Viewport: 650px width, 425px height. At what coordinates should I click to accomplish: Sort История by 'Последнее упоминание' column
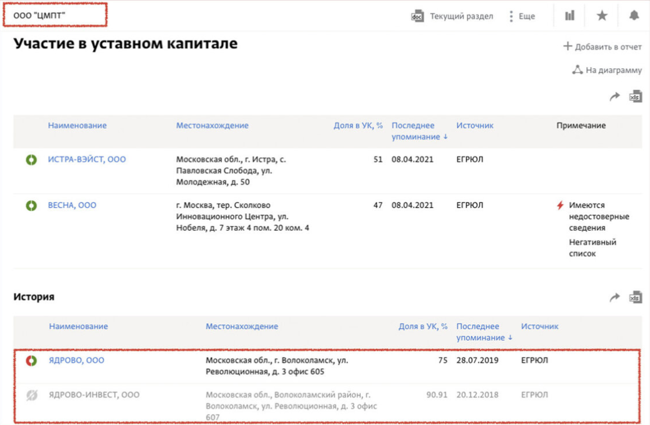pyautogui.click(x=484, y=332)
